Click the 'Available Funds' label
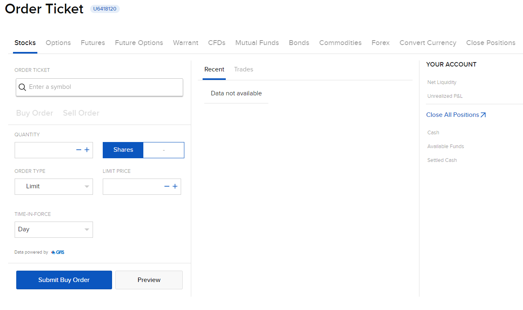Image resolution: width=523 pixels, height=310 pixels. (445, 146)
